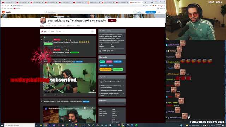Open the audio splitting post video thumbnail
This screenshot has width=226, height=127.
click(x=70, y=78)
